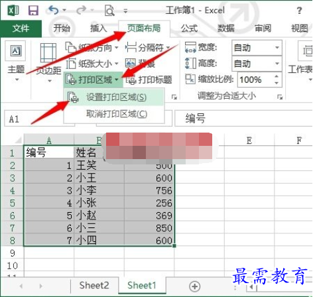
Task: Click cell containing 小李
Action: 99,190
